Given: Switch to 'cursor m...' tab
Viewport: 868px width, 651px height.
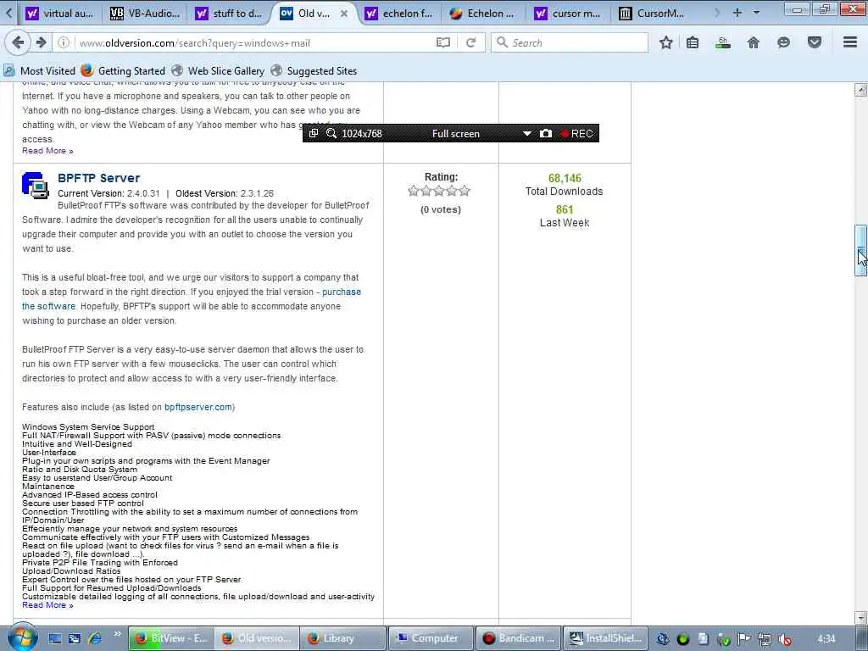Looking at the screenshot, I should point(568,14).
